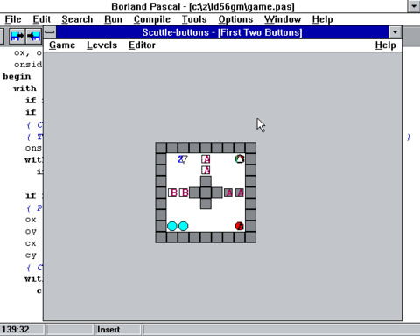420x336 pixels.
Task: Open the Tools menu
Action: (194, 19)
